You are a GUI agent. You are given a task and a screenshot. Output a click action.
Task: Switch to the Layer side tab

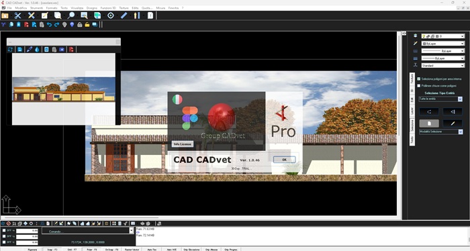[x=412, y=111]
